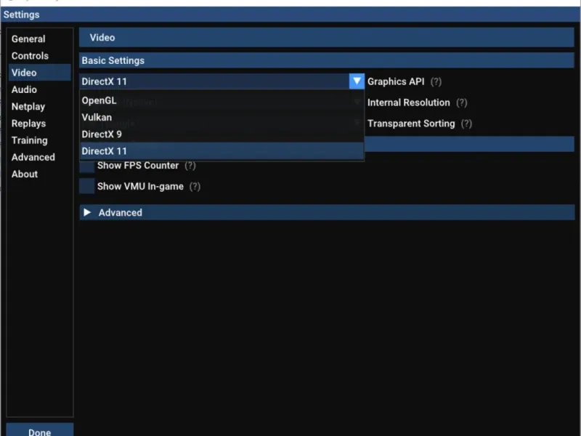Click the Done button
Screen dimensions: 581x436
[40, 430]
